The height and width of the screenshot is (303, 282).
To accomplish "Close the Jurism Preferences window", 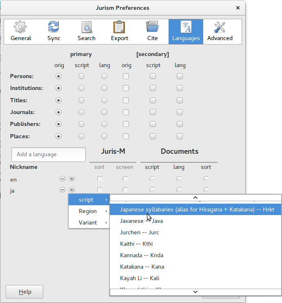I will [238, 8].
